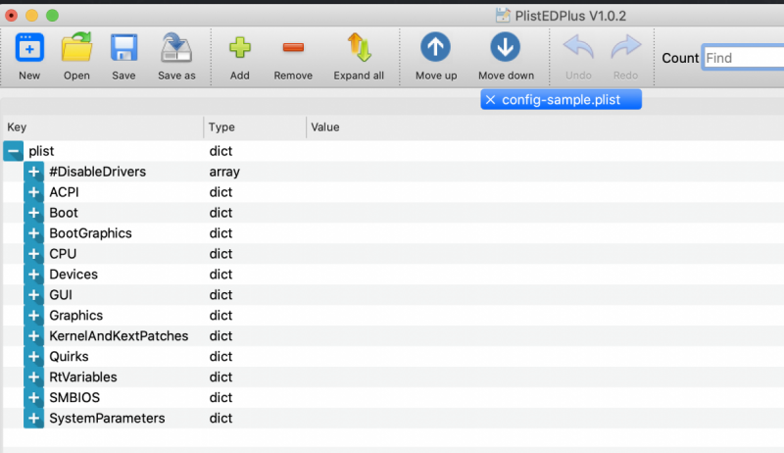Expand the SMBIOS dict
The height and width of the screenshot is (453, 784).
[33, 397]
